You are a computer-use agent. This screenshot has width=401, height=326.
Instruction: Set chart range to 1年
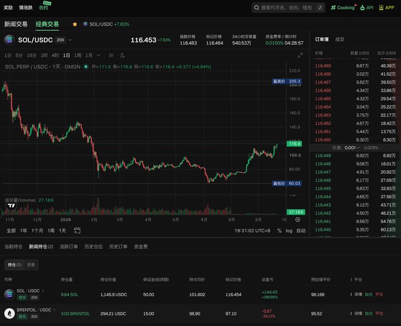click(x=24, y=230)
